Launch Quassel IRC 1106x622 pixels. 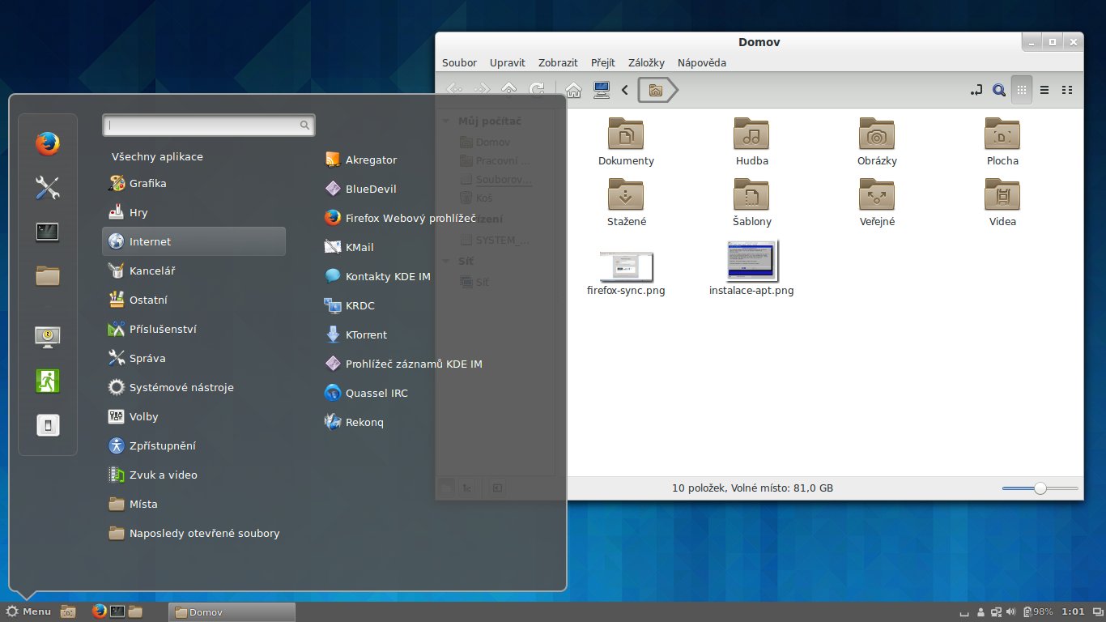tap(366, 393)
